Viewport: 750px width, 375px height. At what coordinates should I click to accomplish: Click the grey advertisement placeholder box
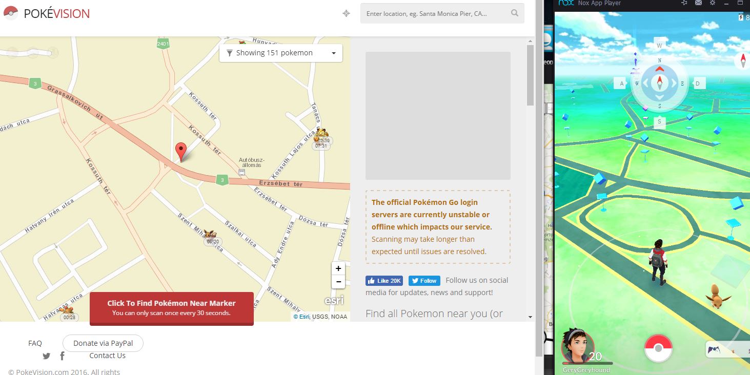tap(438, 116)
